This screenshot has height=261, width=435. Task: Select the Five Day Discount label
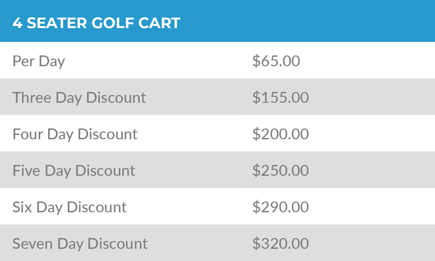click(74, 171)
